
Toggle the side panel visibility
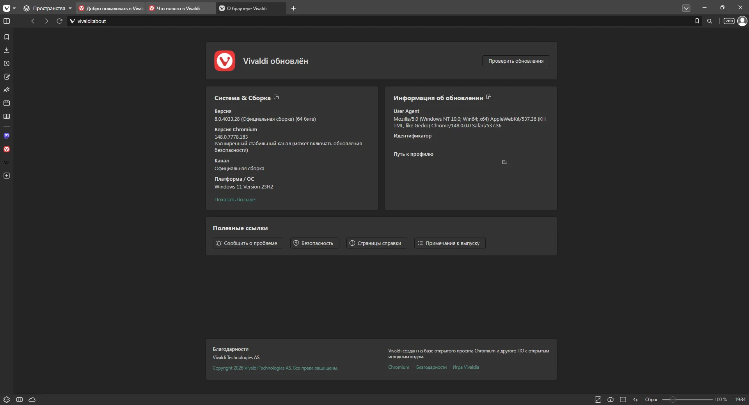7,21
